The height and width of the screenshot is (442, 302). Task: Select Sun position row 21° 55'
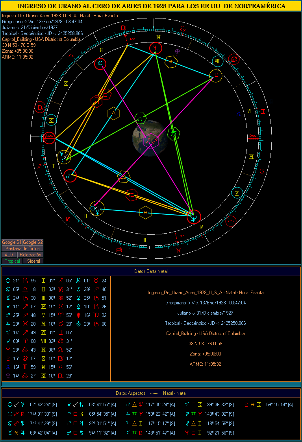coord(21,281)
